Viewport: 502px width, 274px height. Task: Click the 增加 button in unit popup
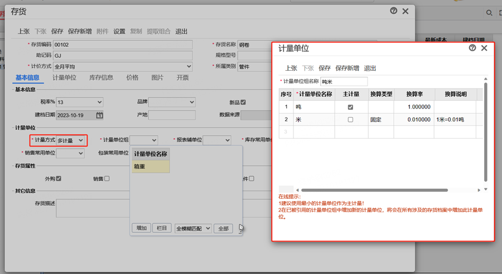[142, 228]
